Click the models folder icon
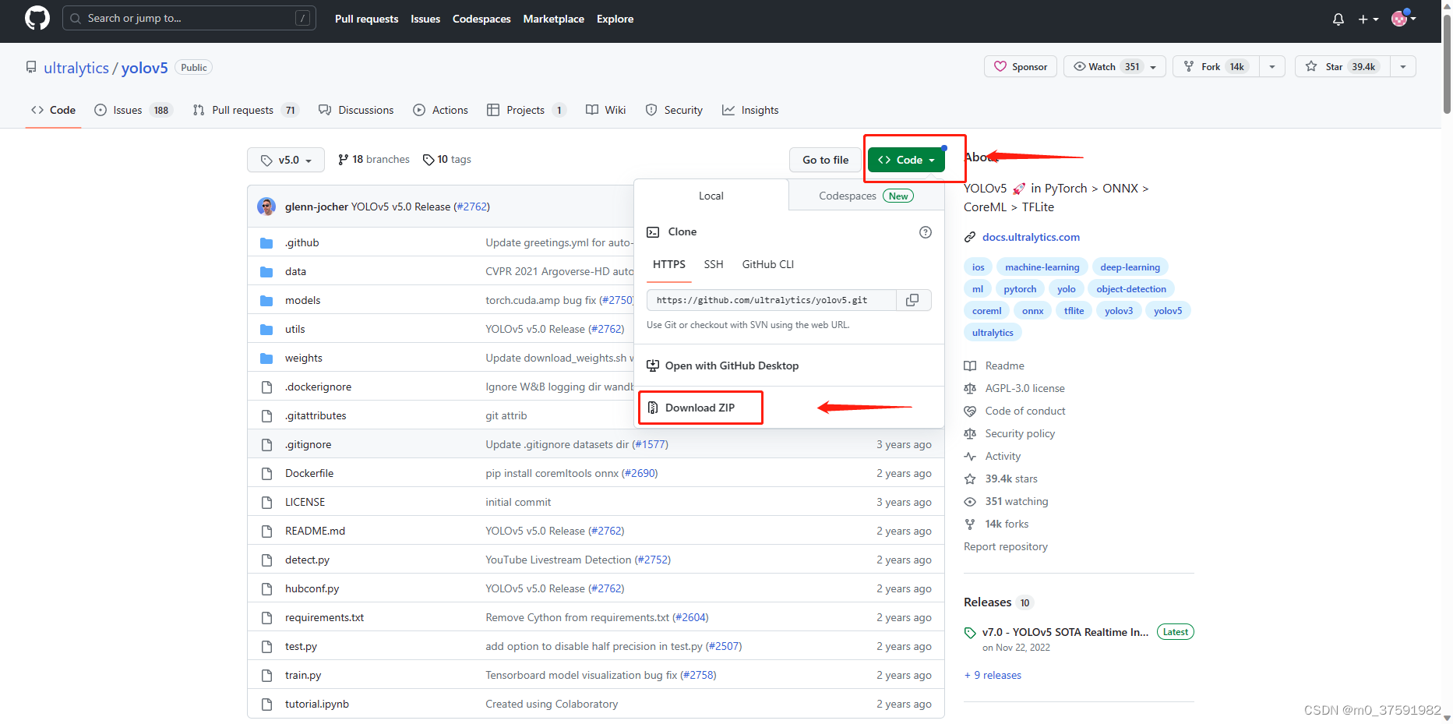 [266, 301]
